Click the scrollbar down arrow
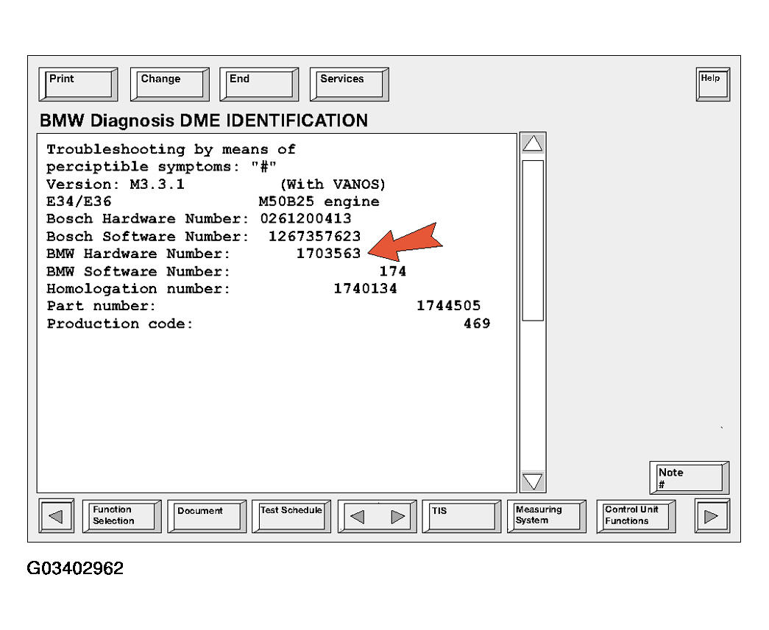 [x=533, y=482]
